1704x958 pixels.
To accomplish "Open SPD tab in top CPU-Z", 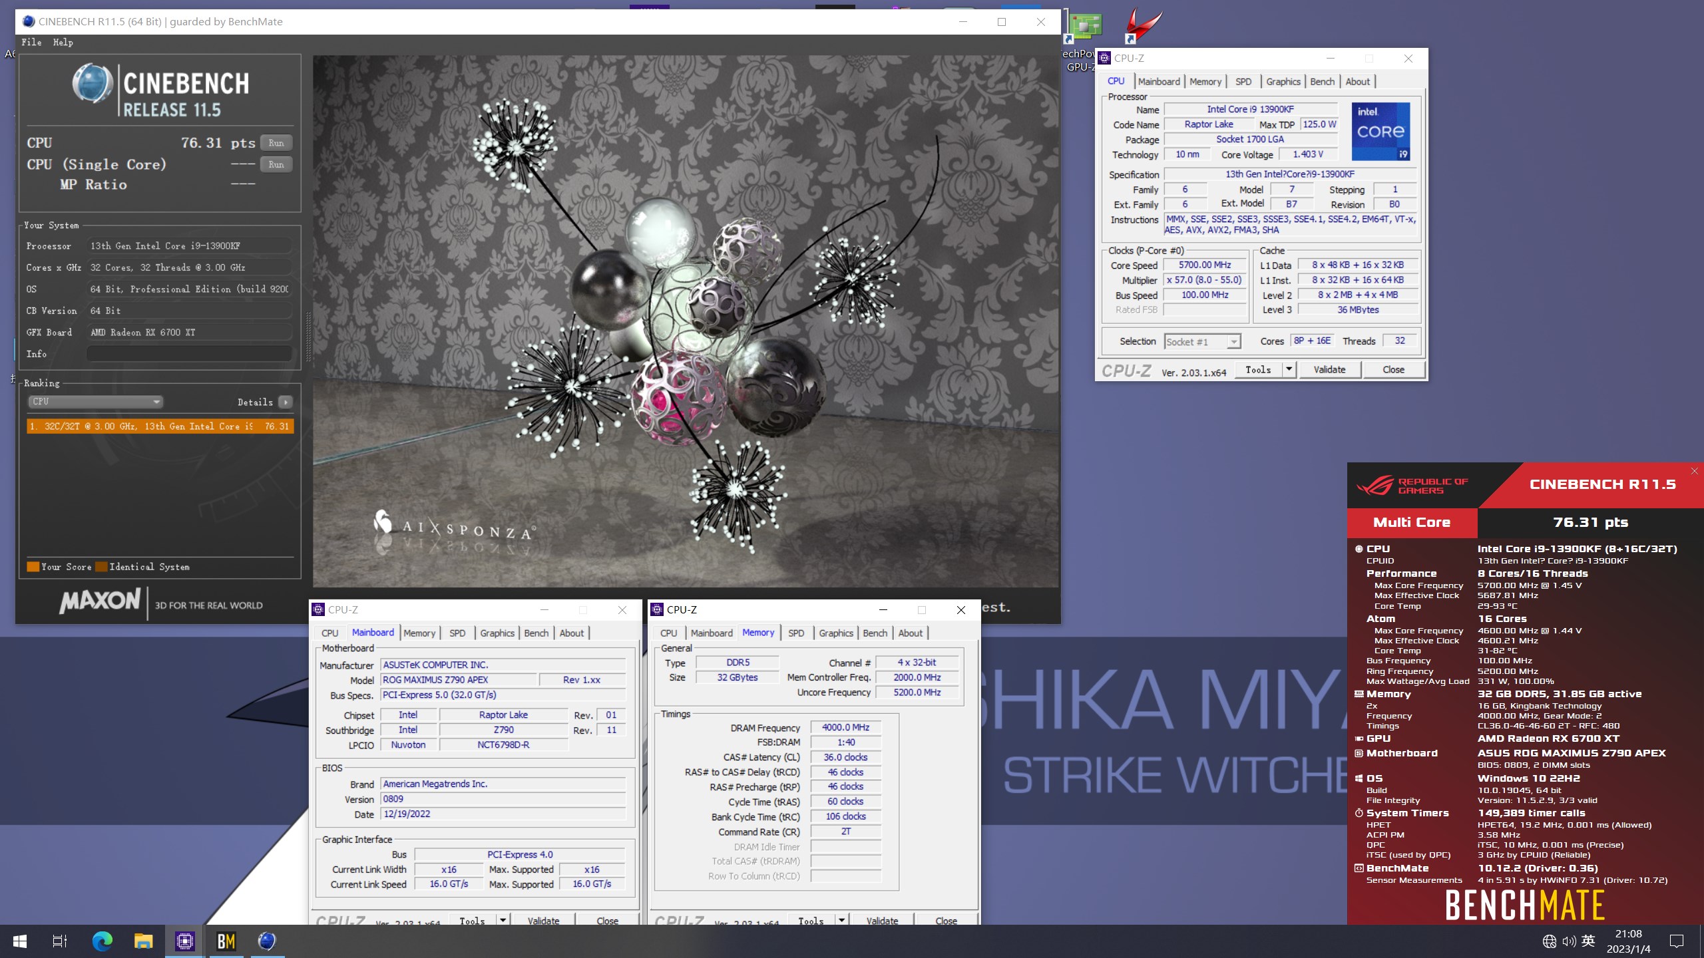I will click(x=1243, y=81).
